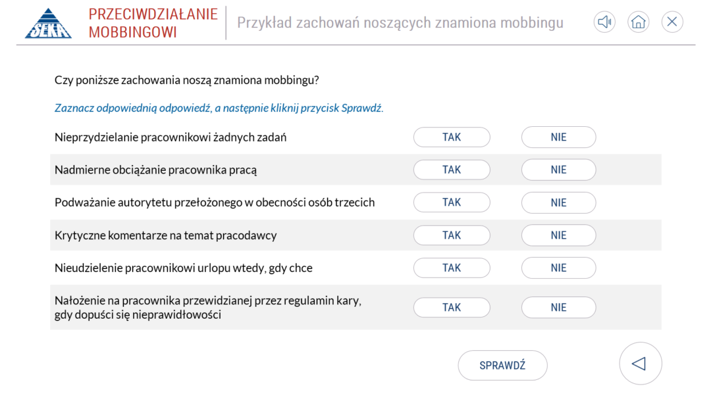
Task: Mark TAK for Podważanie autorytetu przełożonego
Action: tap(452, 202)
